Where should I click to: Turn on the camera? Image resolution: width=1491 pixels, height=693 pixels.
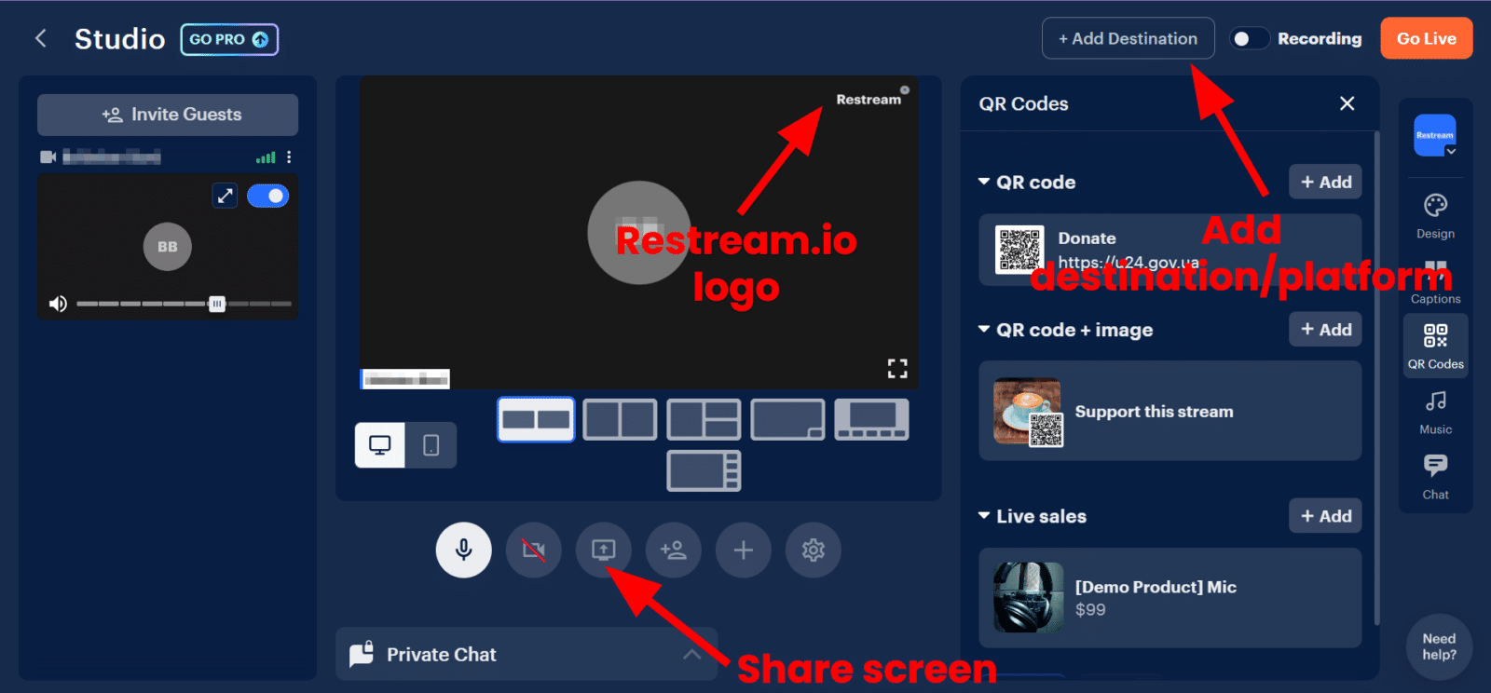point(534,550)
